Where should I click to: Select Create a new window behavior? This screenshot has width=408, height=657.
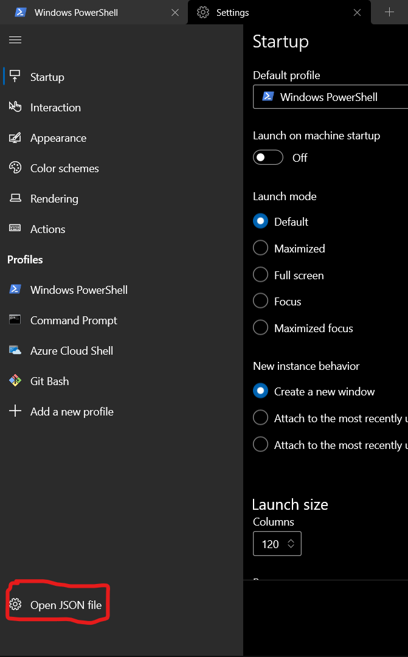click(260, 391)
